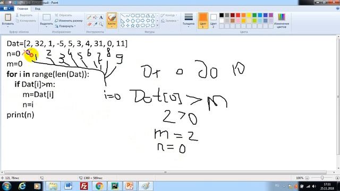Open Internet Explorer from the taskbar
Image resolution: width=340 pixels, height=191 pixels.
click(x=22, y=186)
